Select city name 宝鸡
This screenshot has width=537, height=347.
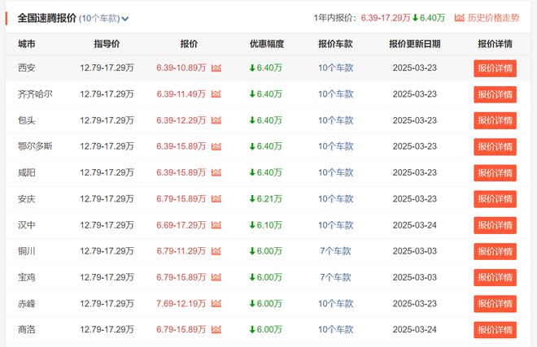click(x=26, y=277)
